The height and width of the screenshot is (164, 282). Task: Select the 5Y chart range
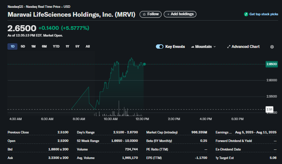[77, 47]
